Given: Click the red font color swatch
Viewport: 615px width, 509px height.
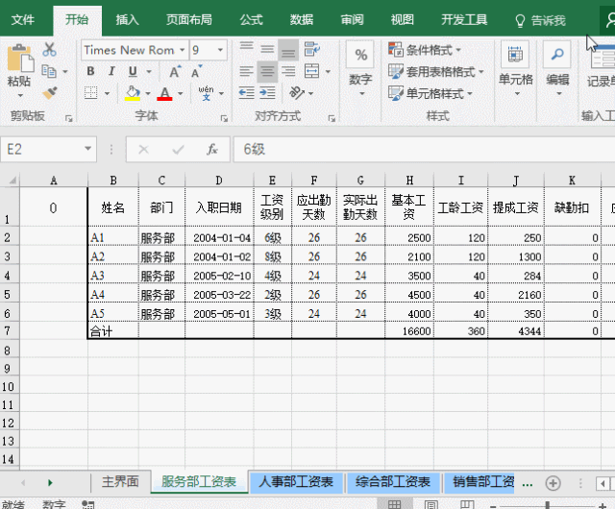Looking at the screenshot, I should 164,93.
